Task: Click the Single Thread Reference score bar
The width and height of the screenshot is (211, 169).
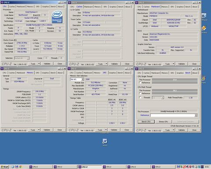Action: pos(175,83)
